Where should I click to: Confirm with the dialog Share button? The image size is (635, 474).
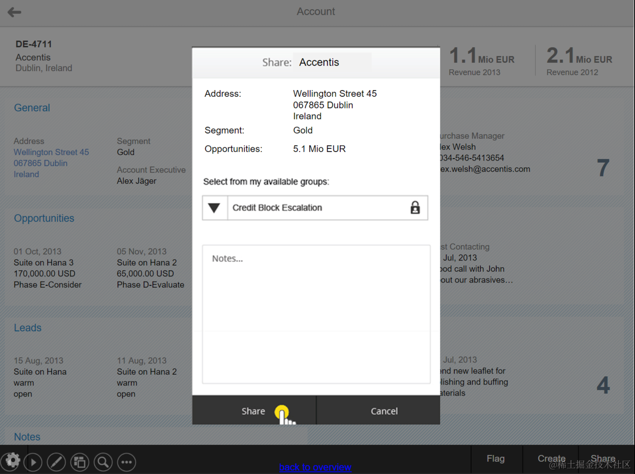click(254, 411)
